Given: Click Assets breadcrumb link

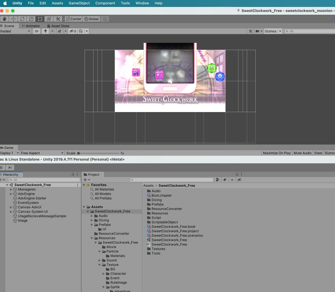Looking at the screenshot, I should (x=149, y=186).
